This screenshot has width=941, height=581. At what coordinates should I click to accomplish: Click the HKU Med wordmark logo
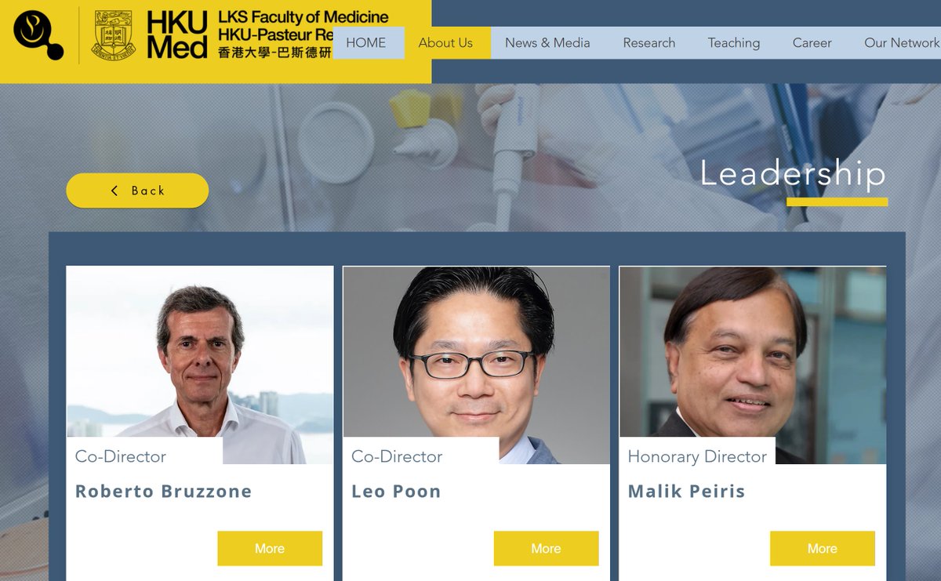tap(177, 35)
